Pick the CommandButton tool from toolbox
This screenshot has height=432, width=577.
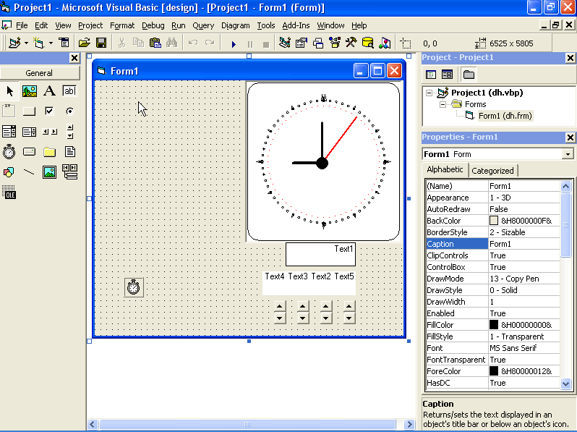click(30, 111)
